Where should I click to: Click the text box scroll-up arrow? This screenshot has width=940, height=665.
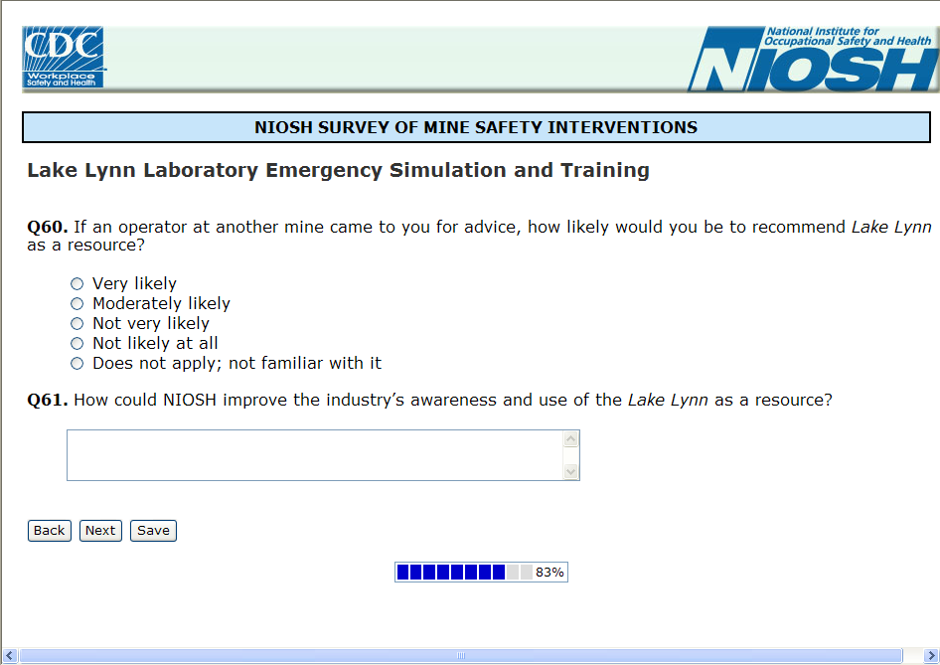click(570, 439)
